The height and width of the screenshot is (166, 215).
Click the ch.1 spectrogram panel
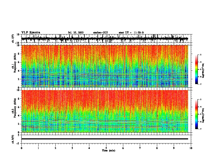(x=105, y=66)
